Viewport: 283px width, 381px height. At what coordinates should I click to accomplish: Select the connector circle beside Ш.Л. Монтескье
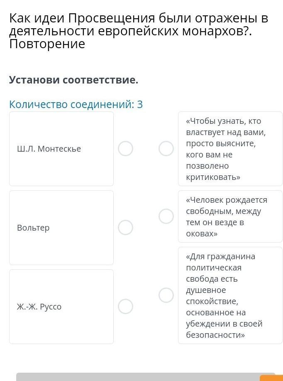click(125, 148)
